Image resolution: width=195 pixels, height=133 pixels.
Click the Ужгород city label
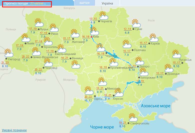pos(14,60)
